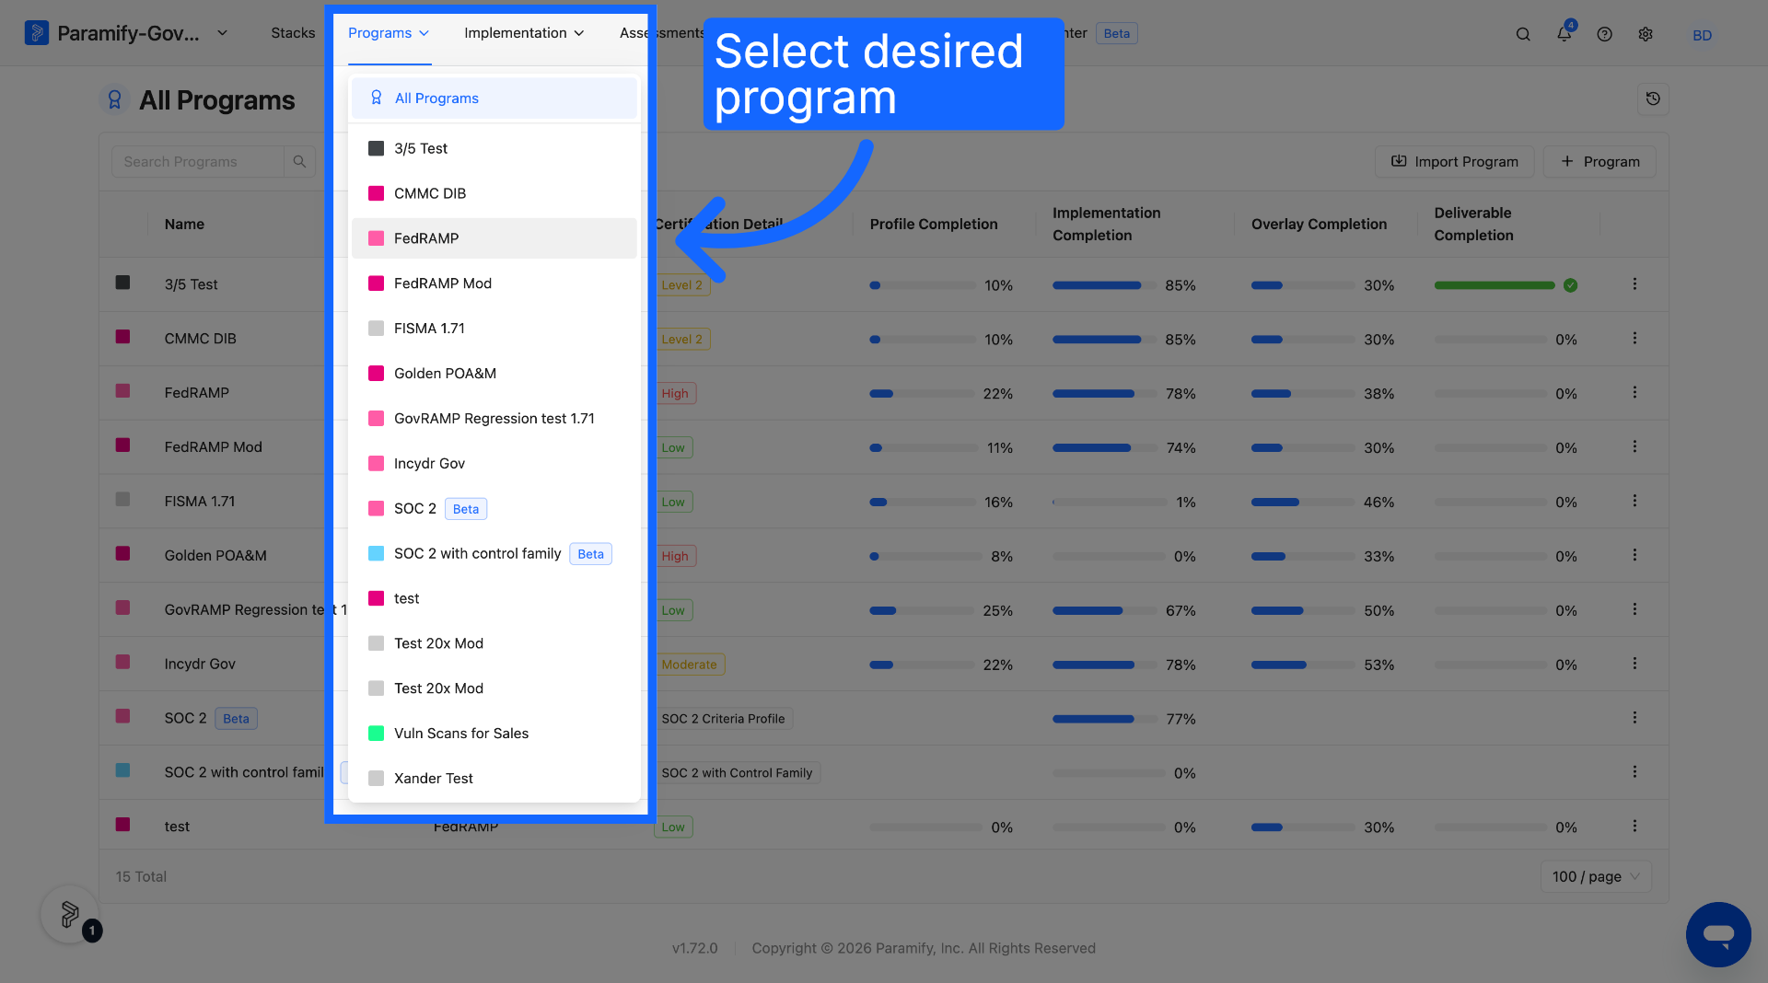This screenshot has width=1768, height=983.
Task: Open the help question mark icon
Action: 1604,34
